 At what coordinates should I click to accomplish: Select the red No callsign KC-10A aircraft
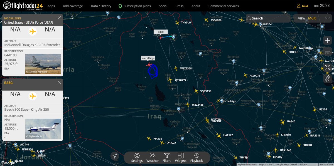tap(149, 65)
